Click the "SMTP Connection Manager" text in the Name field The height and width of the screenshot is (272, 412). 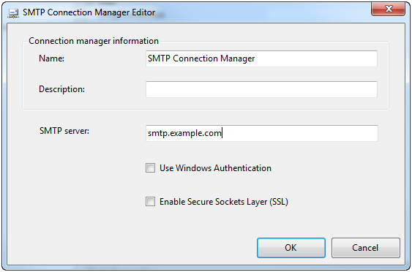point(201,58)
